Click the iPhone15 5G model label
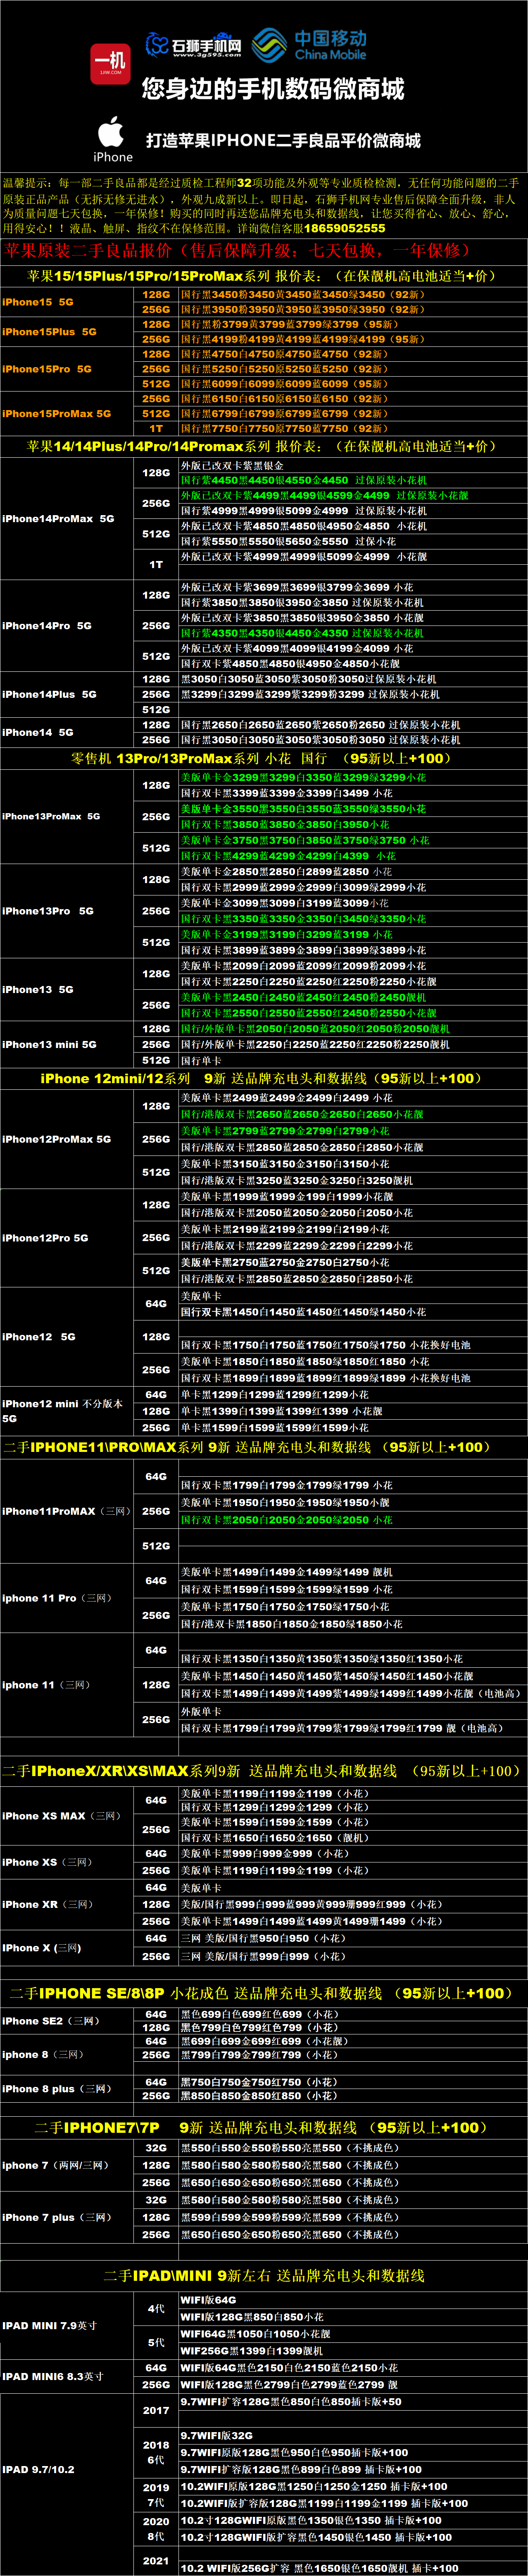The height and width of the screenshot is (2576, 528). click(38, 302)
